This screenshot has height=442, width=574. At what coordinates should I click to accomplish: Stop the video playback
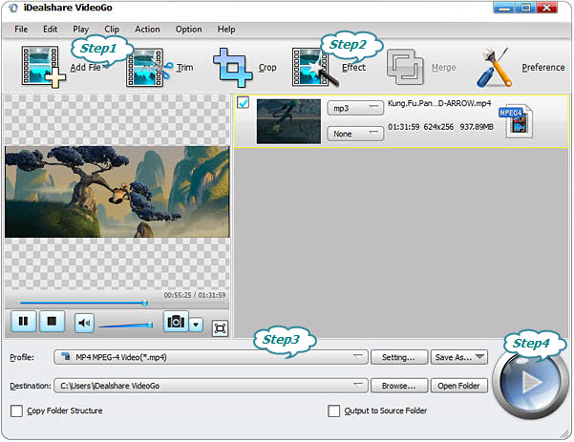click(x=52, y=322)
